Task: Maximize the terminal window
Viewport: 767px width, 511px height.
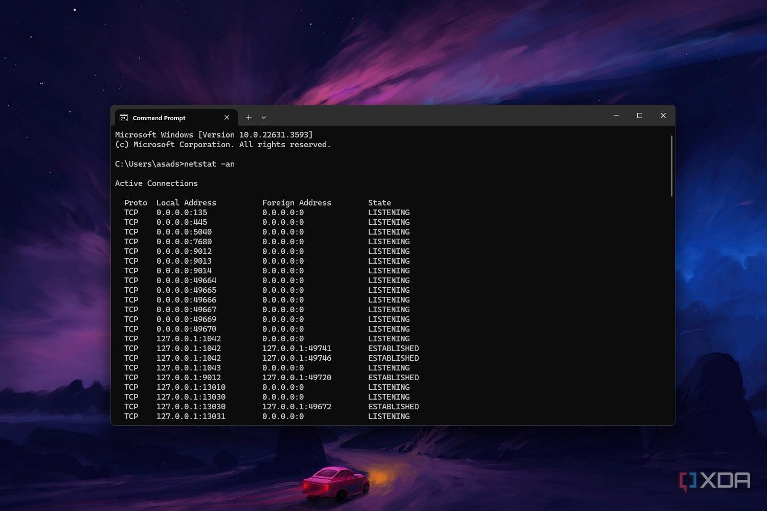Action: click(x=640, y=115)
